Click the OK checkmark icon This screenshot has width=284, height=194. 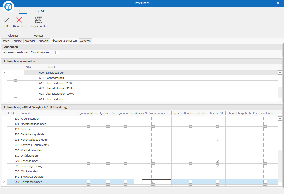coord(6,20)
